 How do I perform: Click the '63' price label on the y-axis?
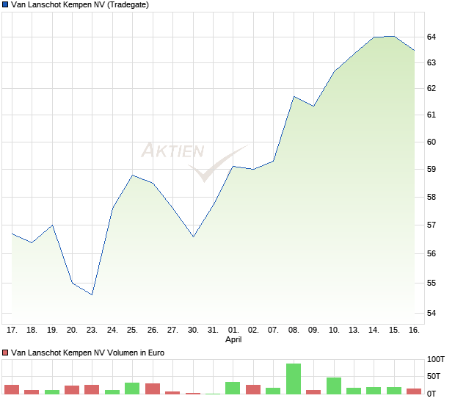432,62
